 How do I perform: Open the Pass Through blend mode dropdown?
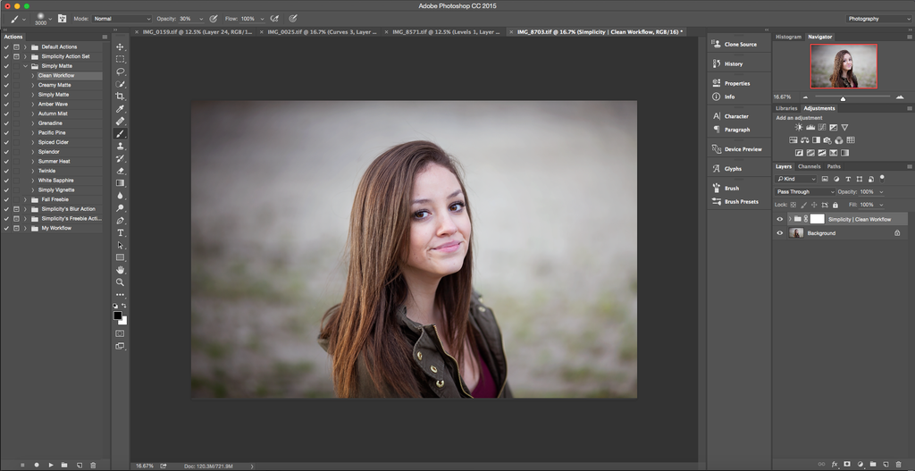pyautogui.click(x=805, y=191)
